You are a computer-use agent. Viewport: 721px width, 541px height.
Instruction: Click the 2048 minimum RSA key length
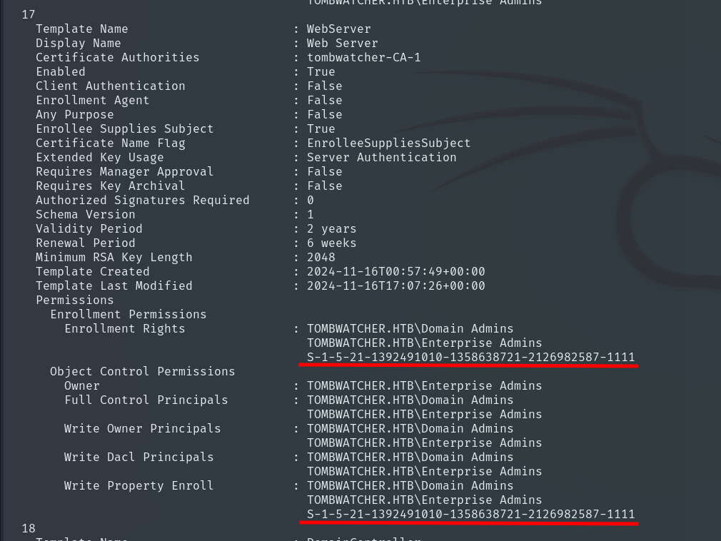[321, 258]
